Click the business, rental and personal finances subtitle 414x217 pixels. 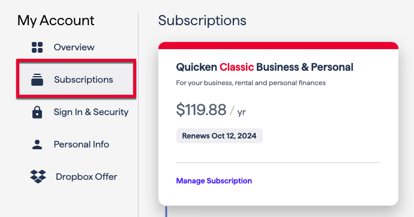(251, 83)
